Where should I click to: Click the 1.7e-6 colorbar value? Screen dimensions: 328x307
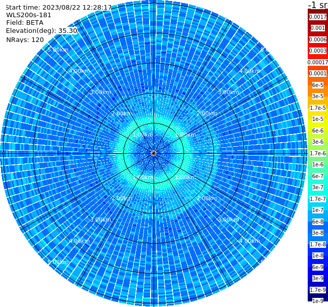(318, 153)
